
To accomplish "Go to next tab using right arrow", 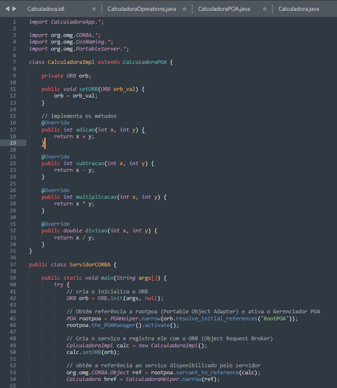I will pos(14,9).
